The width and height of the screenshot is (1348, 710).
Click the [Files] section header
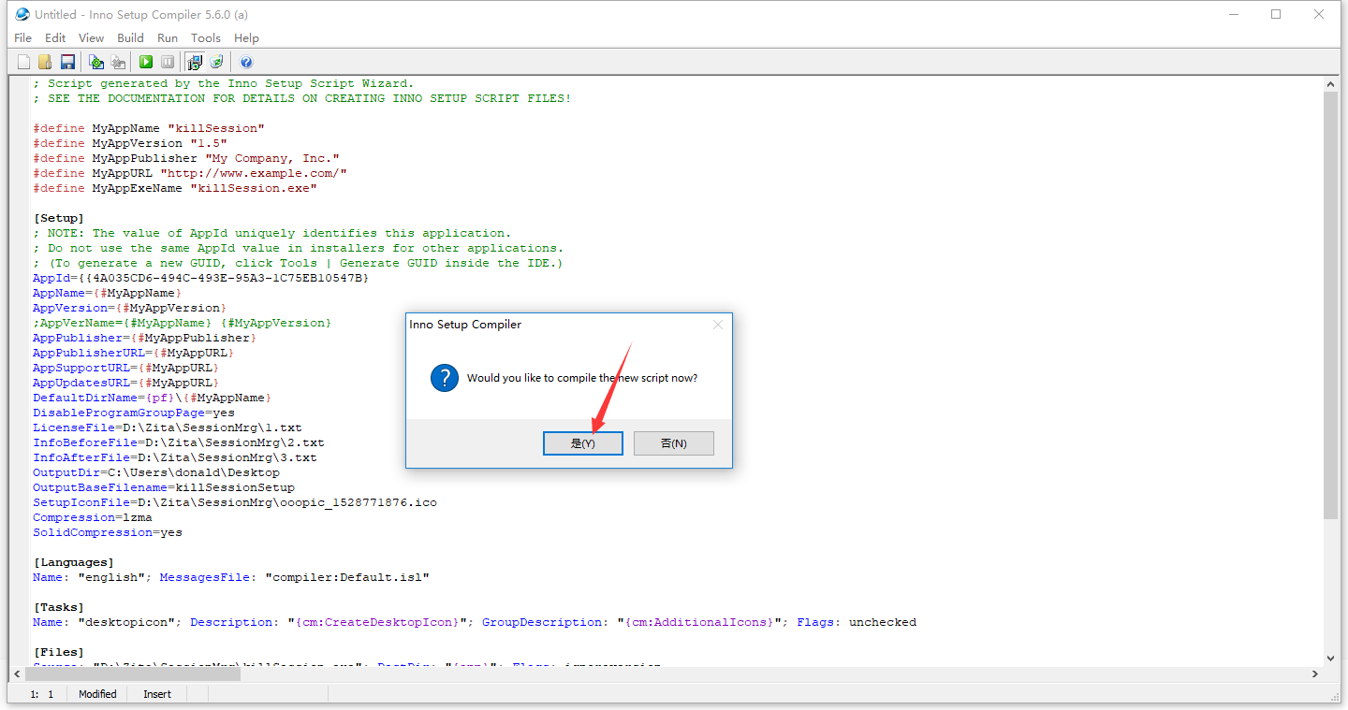pyautogui.click(x=59, y=652)
